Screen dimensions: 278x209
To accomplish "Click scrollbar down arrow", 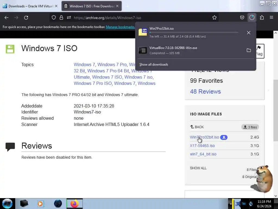I will pyautogui.click(x=276, y=196).
